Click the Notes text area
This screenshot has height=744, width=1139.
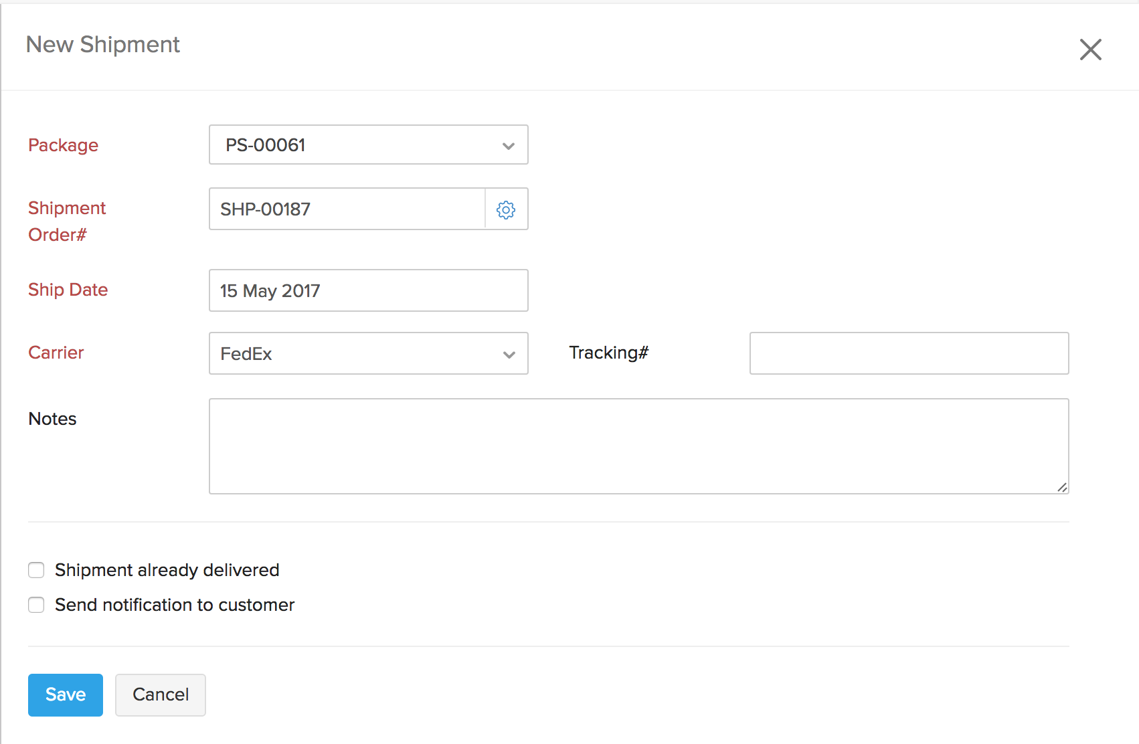638,446
